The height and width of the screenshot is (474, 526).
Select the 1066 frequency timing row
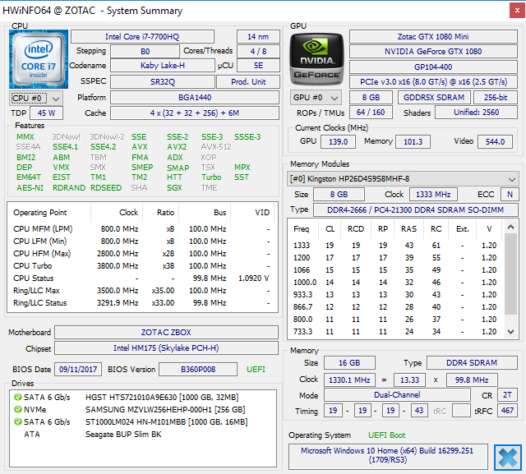[x=396, y=269]
